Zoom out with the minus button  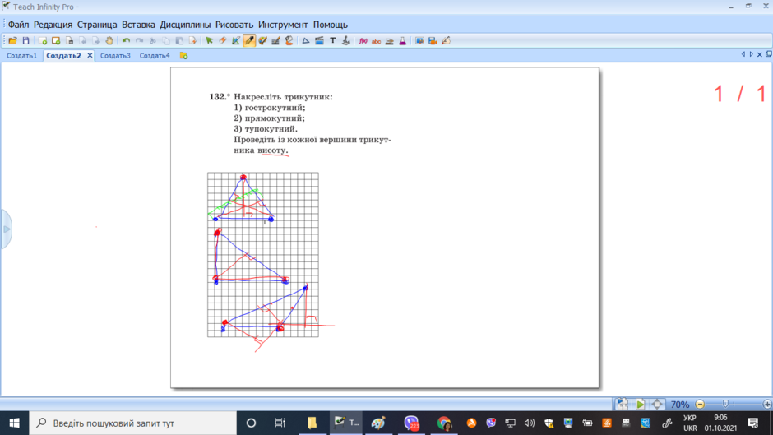coord(700,405)
